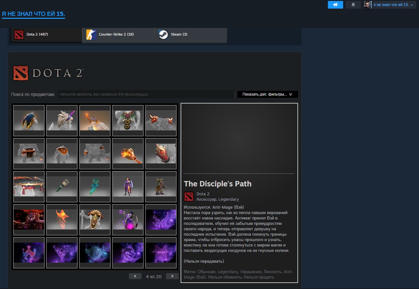Select the white hair with purple horn item
This screenshot has width=419, height=289.
tap(62, 121)
